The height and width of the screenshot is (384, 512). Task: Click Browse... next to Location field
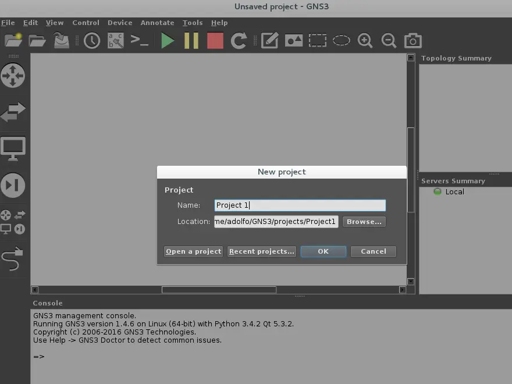(x=364, y=222)
